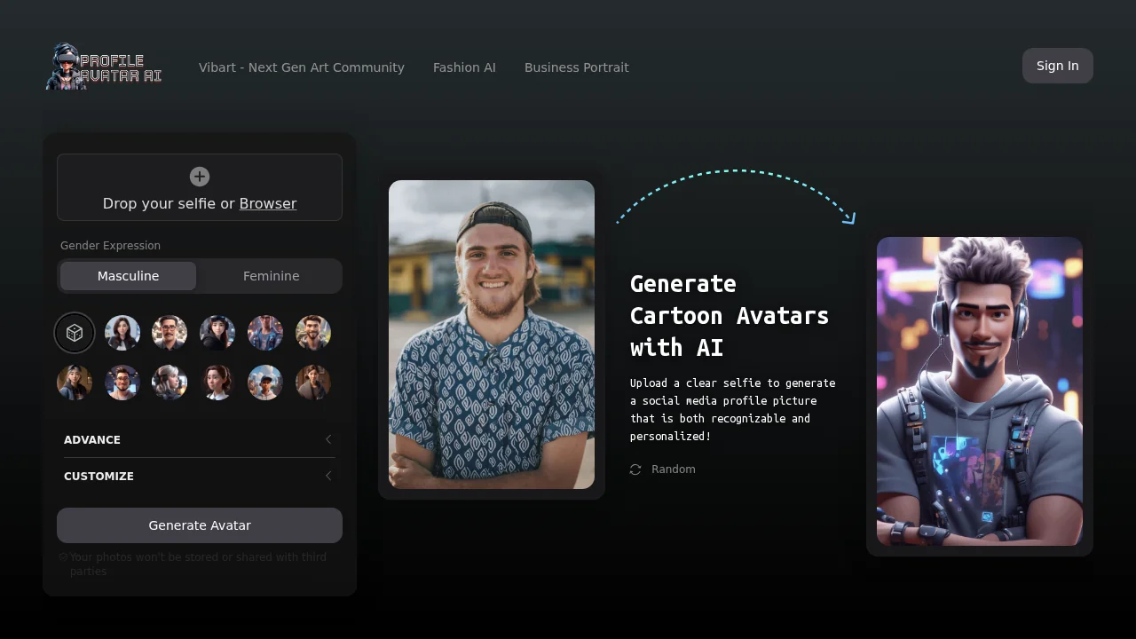The image size is (1136, 639).
Task: Click the Sign In button
Action: click(x=1057, y=66)
